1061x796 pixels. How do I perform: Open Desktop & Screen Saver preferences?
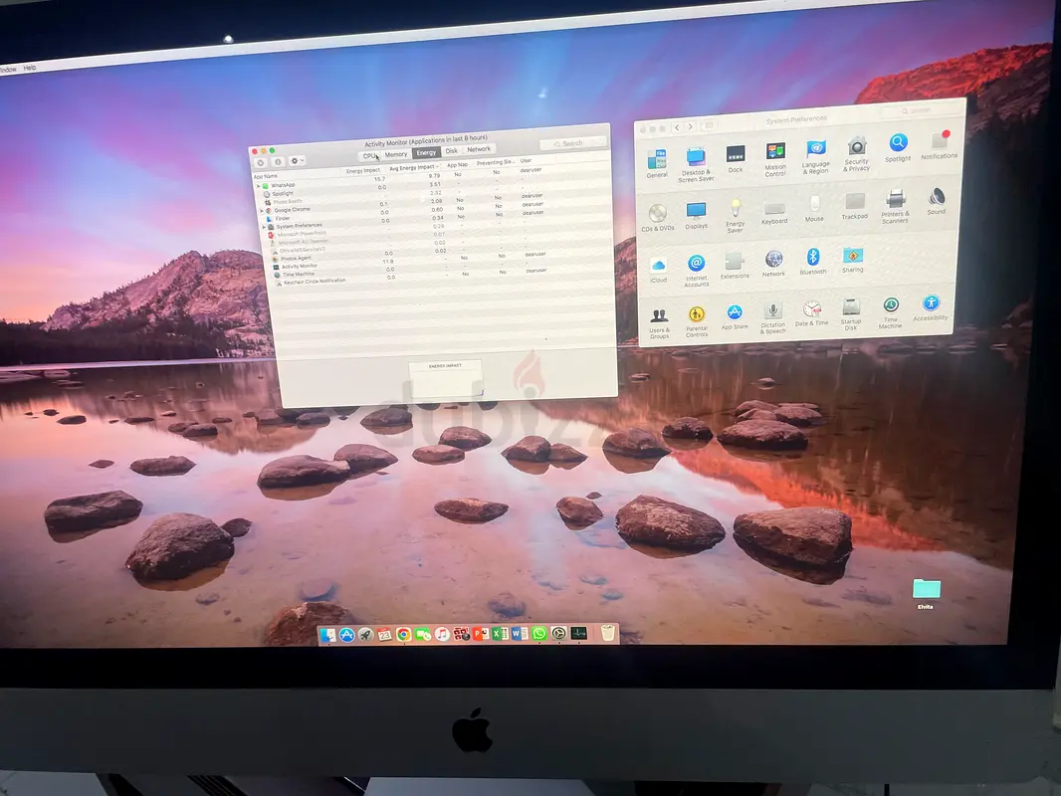tap(697, 164)
